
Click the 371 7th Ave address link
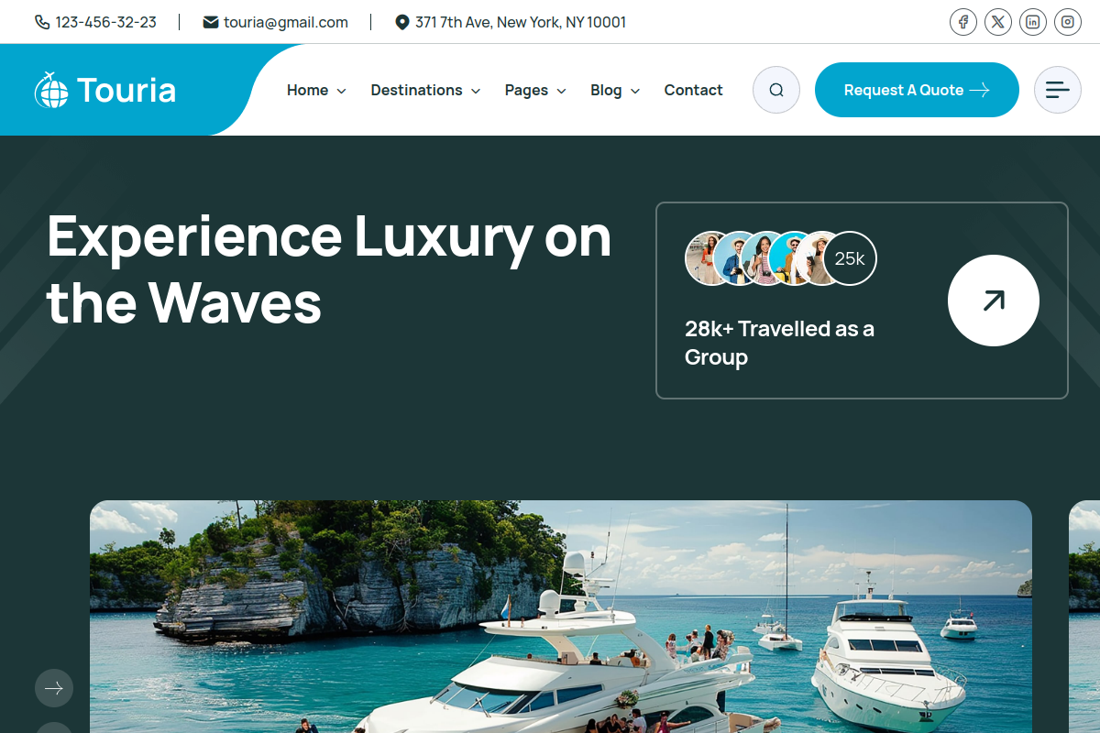(x=511, y=22)
